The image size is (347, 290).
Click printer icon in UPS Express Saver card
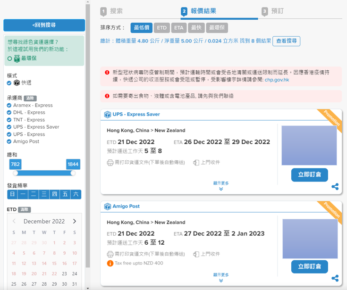pyautogui.click(x=110, y=163)
